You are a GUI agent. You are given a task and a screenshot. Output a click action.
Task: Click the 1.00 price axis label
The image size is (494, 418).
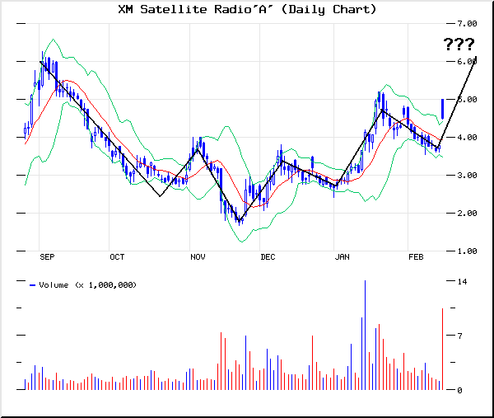point(467,251)
